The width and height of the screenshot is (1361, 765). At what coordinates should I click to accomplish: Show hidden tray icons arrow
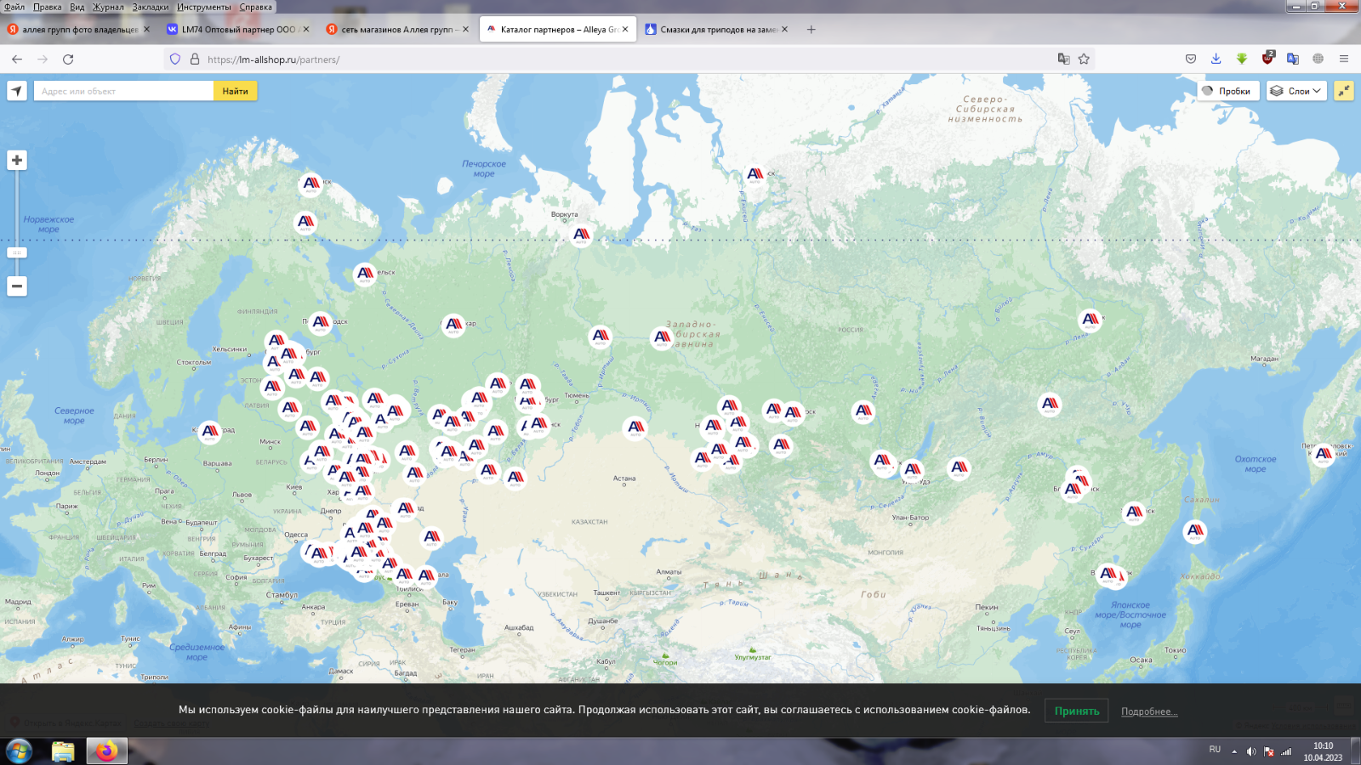tap(1234, 751)
